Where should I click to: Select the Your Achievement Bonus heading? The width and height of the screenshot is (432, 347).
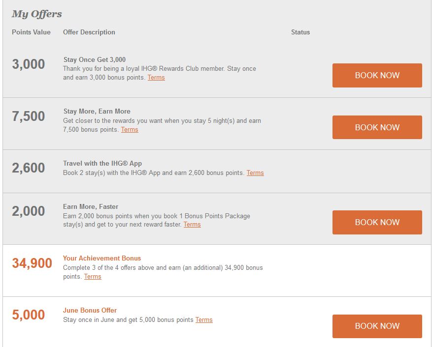[102, 258]
